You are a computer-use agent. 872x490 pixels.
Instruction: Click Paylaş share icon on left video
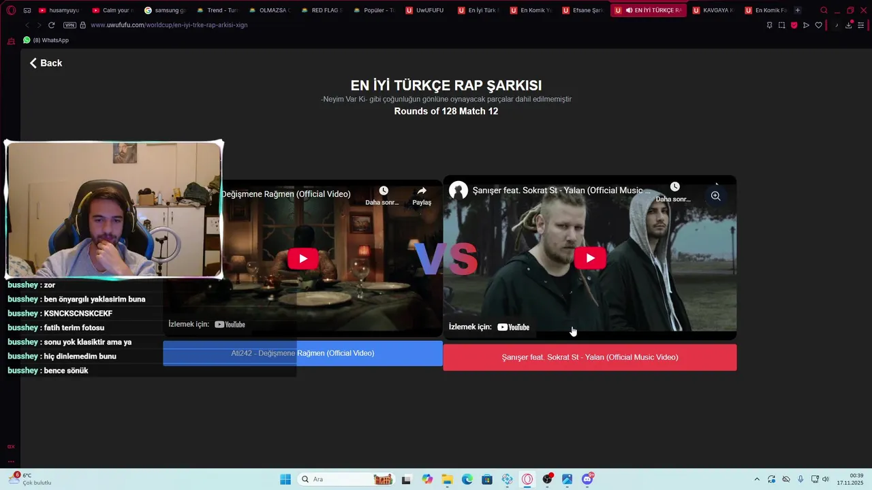(x=422, y=195)
